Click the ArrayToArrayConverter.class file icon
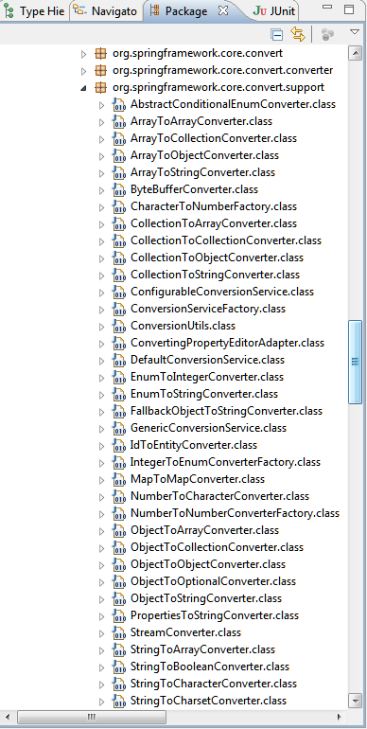The width and height of the screenshot is (367, 729). (119, 122)
